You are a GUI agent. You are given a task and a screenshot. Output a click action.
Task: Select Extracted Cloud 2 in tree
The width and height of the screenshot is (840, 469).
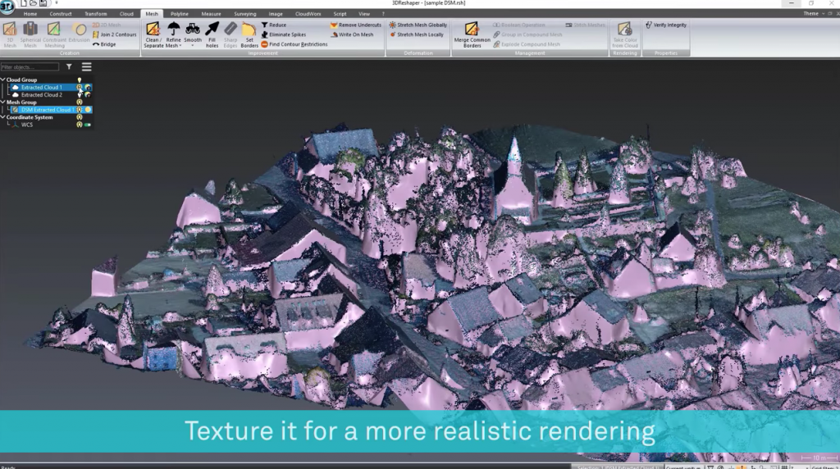[x=42, y=95]
